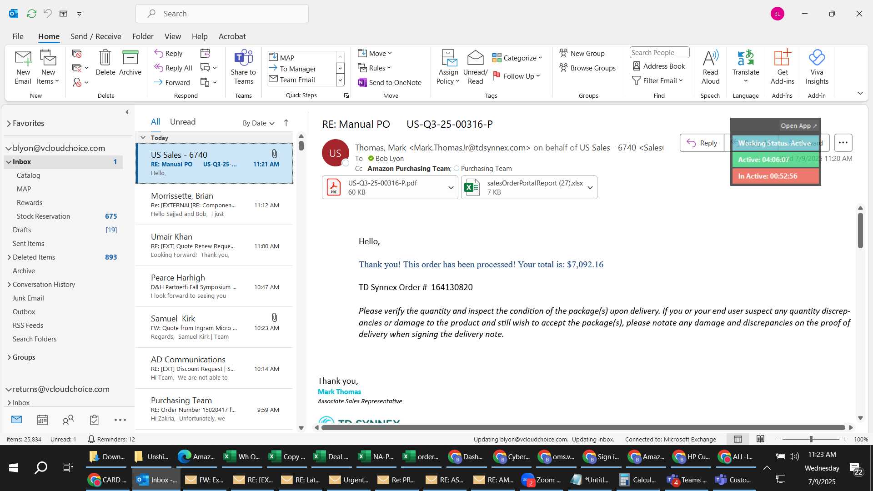Archive the selected message
Image resolution: width=873 pixels, height=491 pixels.
pyautogui.click(x=130, y=63)
